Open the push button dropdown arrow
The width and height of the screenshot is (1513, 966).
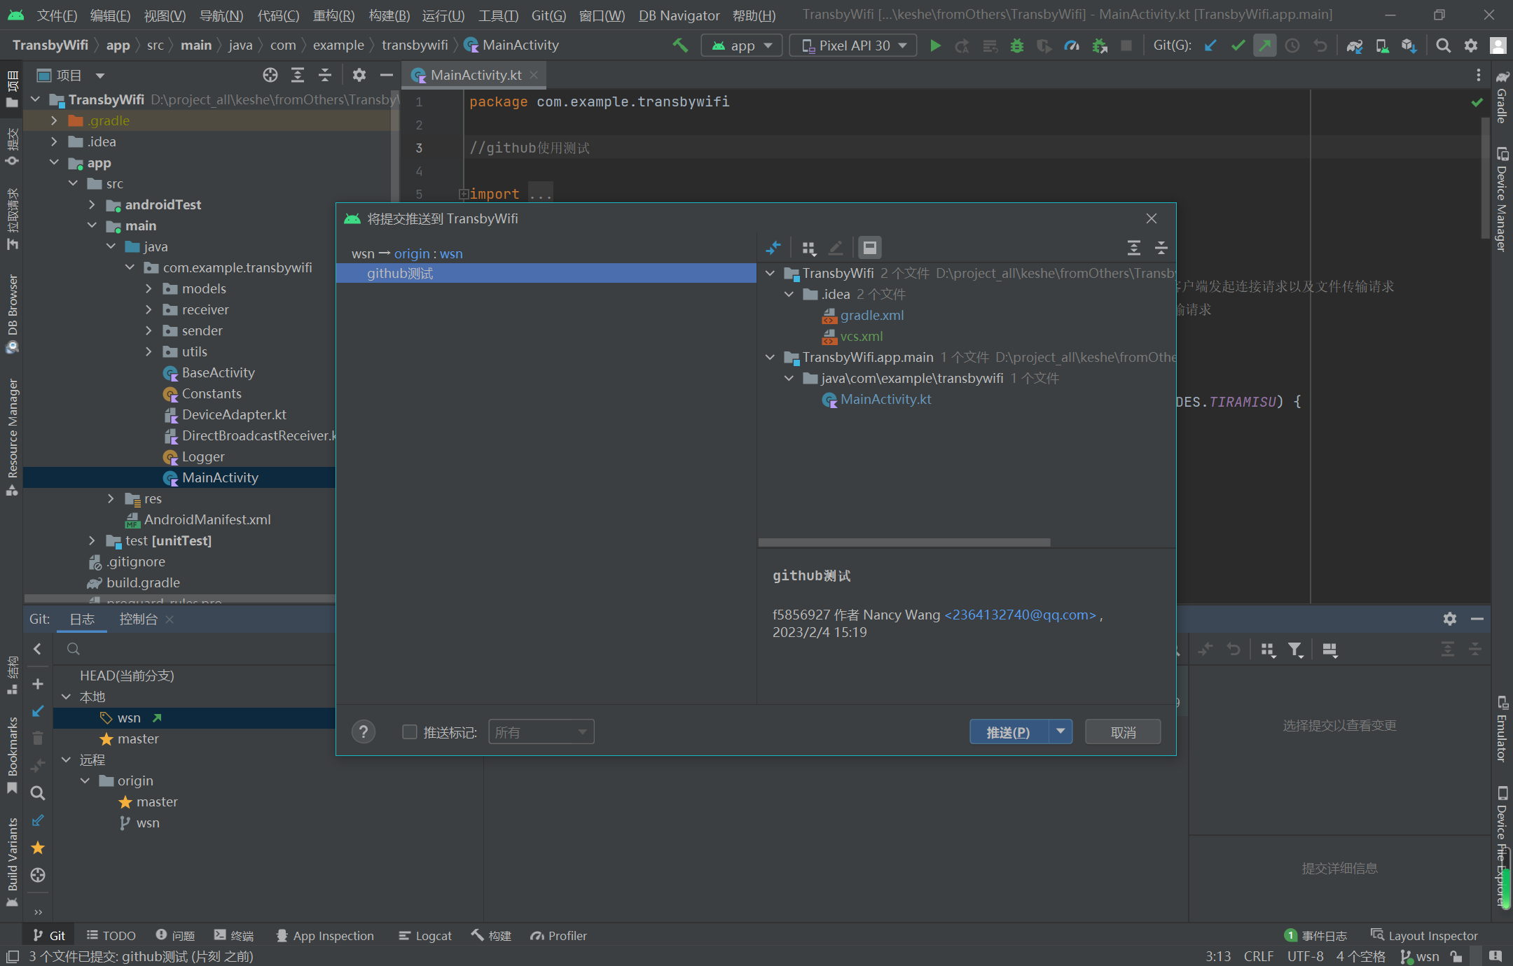[x=1061, y=731]
